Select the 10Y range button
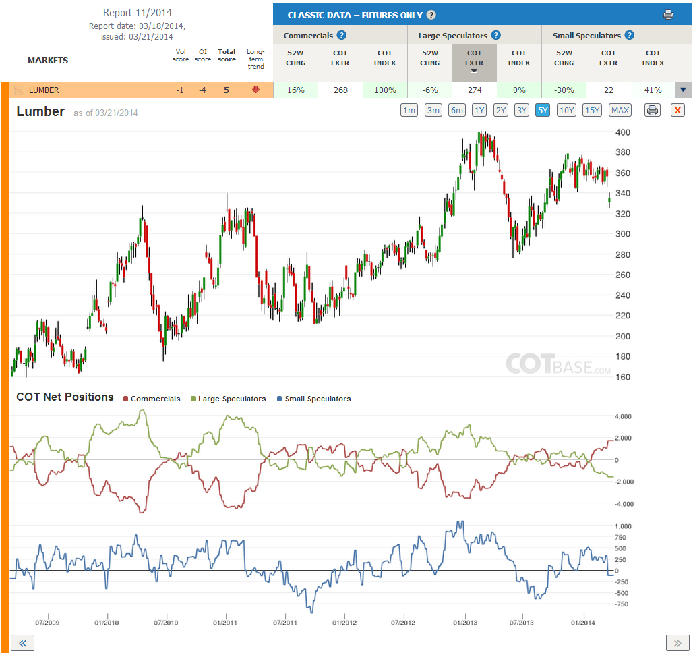Screen dimensions: 693x653 click(x=566, y=110)
